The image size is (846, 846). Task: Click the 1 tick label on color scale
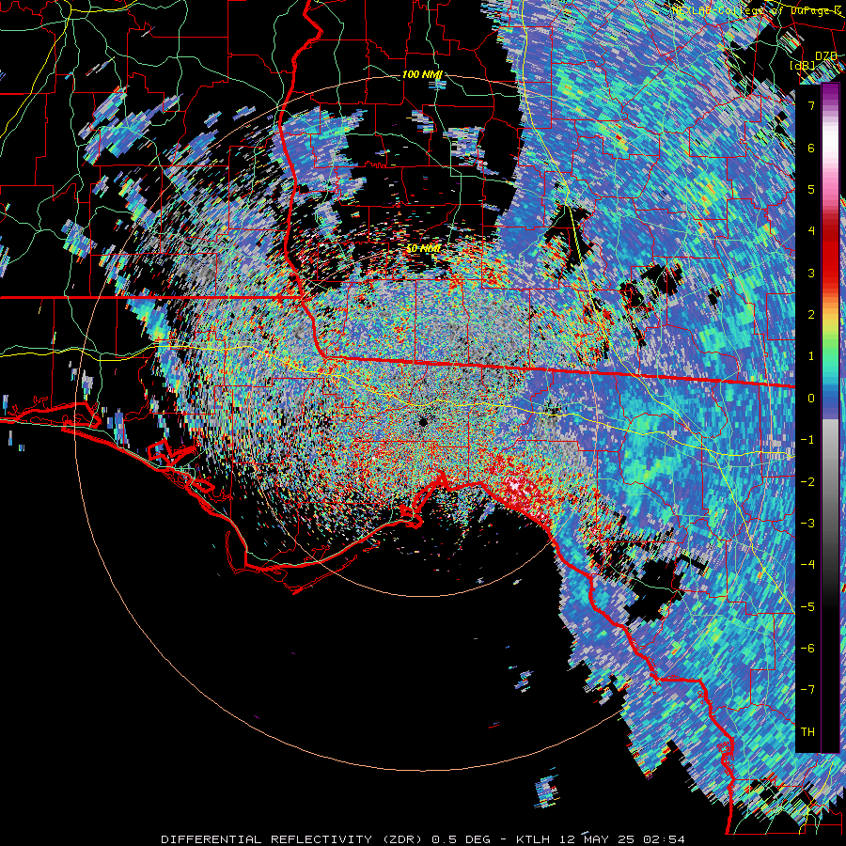pyautogui.click(x=811, y=356)
